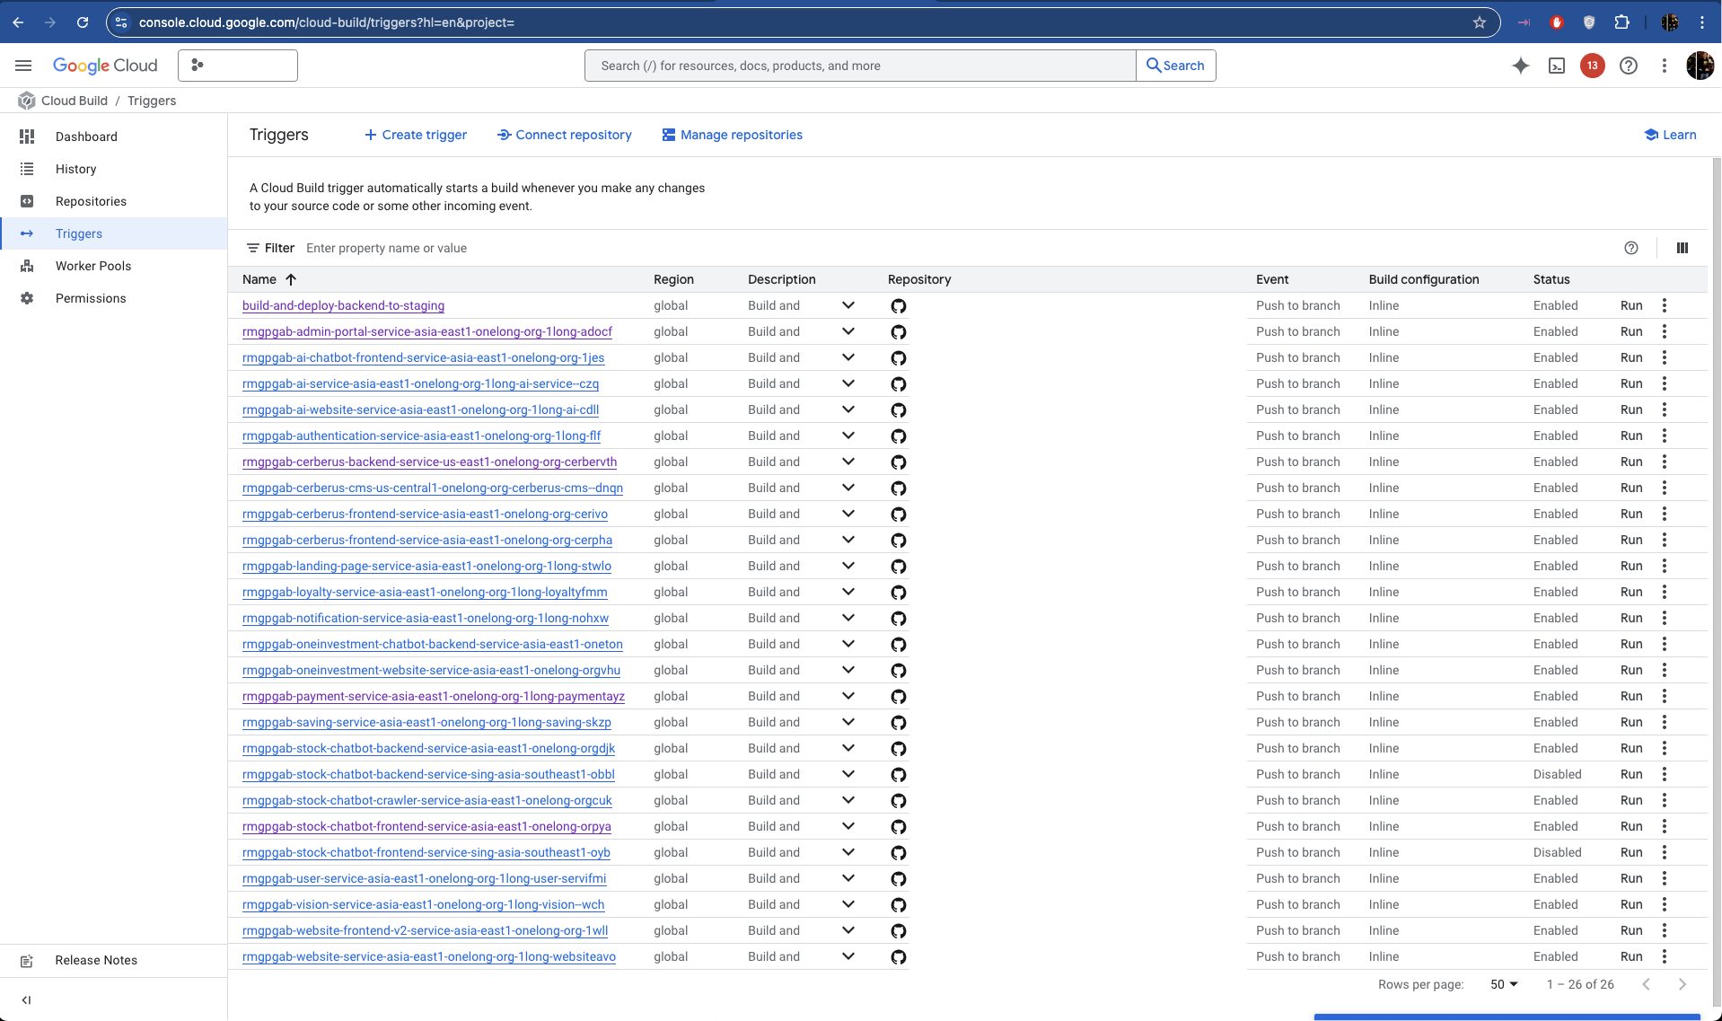
Task: Expand description for rmgpgab-cerberus-cms row
Action: pos(848,488)
